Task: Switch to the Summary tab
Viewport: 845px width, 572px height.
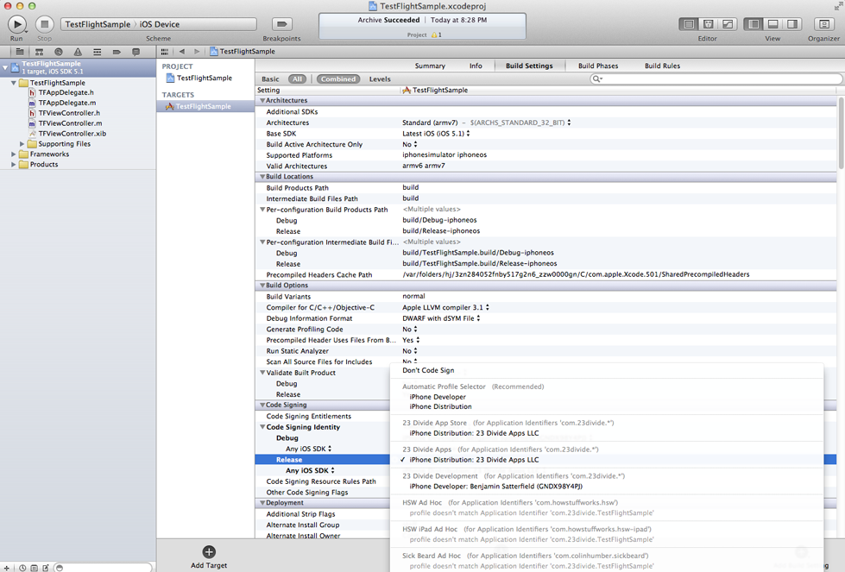Action: (430, 66)
